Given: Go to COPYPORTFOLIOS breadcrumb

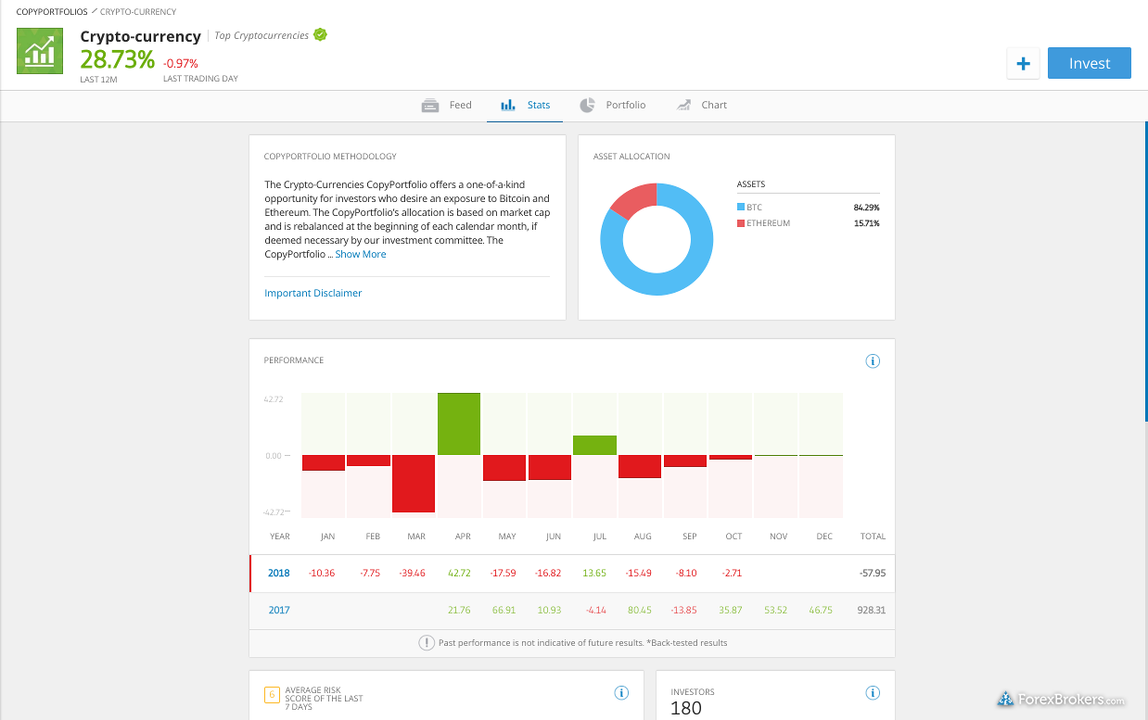Looking at the screenshot, I should (x=52, y=12).
